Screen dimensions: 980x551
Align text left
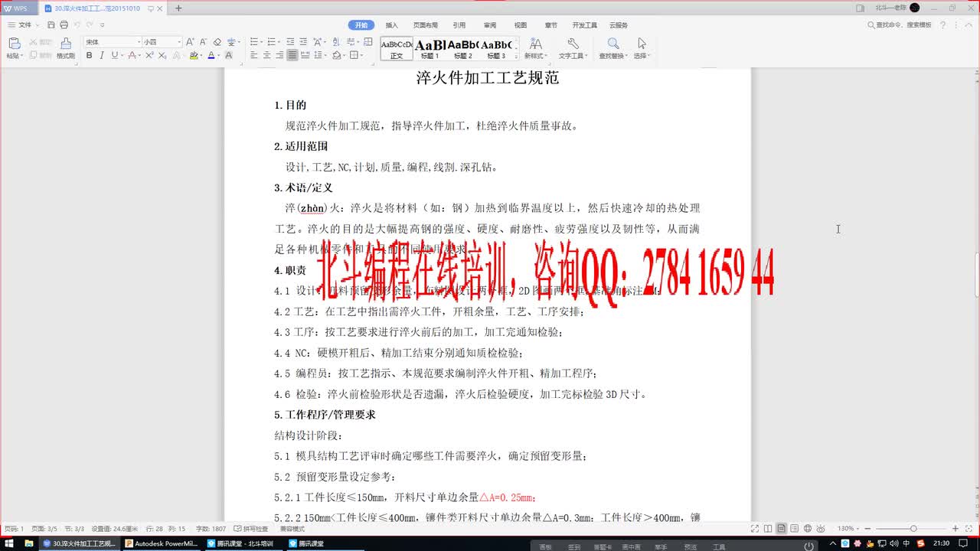click(254, 55)
